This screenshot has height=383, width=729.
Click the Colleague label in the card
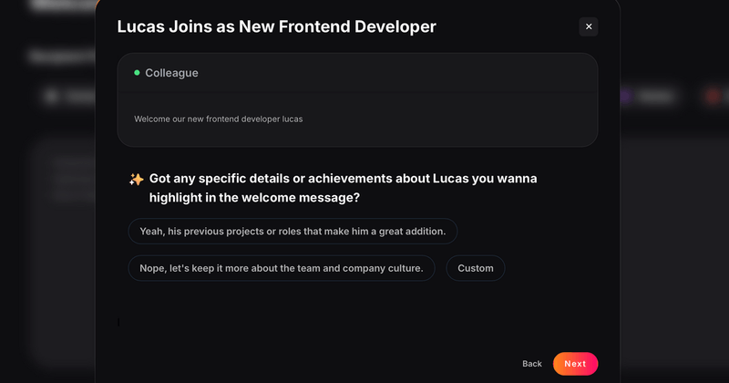tap(171, 73)
